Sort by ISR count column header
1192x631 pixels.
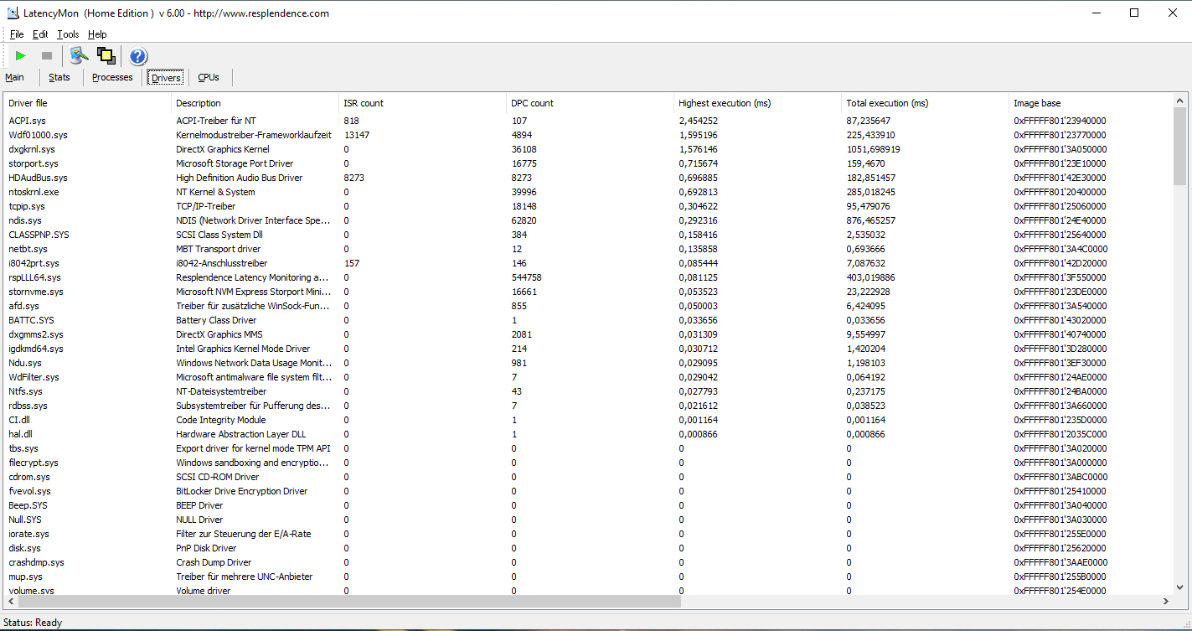pyautogui.click(x=422, y=103)
